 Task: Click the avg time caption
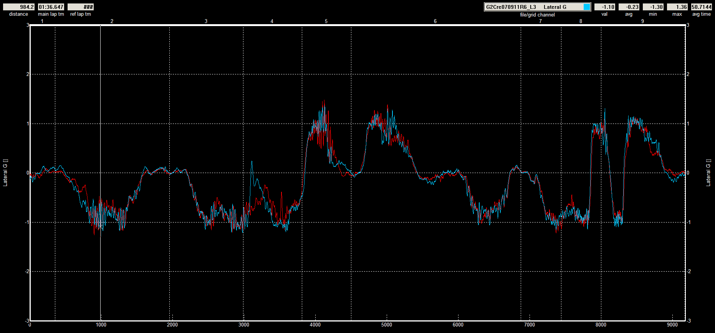(702, 14)
